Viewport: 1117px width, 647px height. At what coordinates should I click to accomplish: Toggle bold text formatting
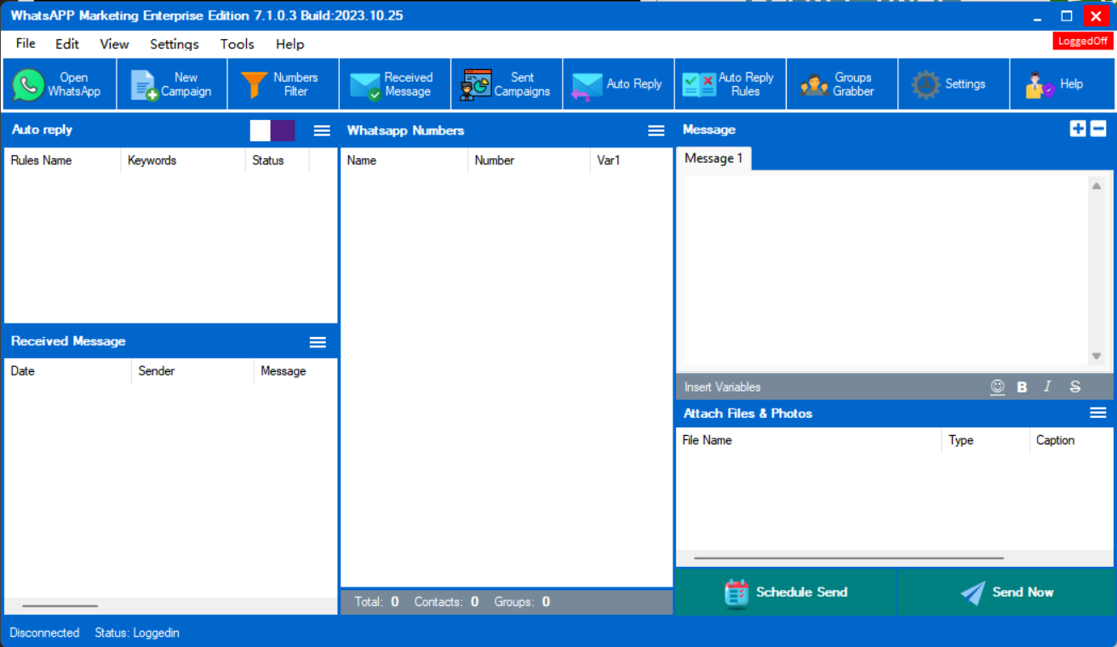[x=1022, y=386]
